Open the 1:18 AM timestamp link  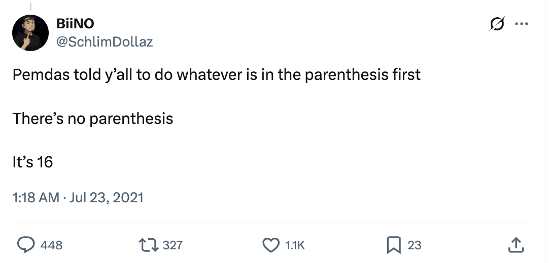(x=36, y=197)
